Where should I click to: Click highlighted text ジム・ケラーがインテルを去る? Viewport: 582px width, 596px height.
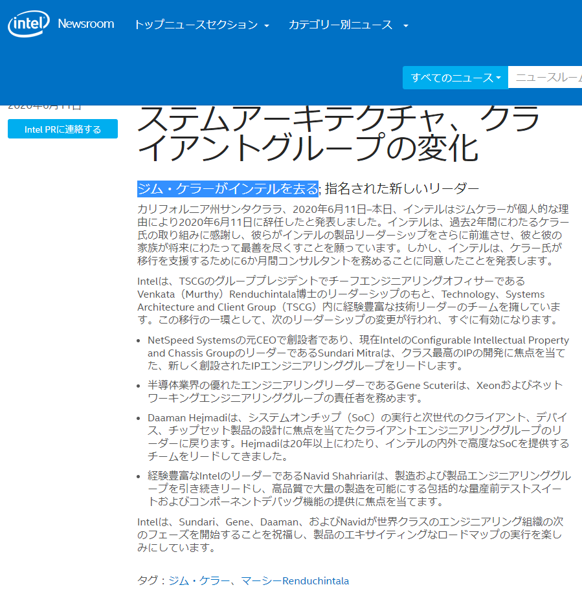[x=227, y=188]
